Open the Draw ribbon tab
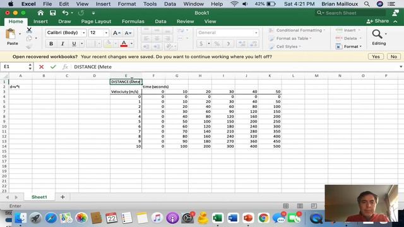 point(64,21)
